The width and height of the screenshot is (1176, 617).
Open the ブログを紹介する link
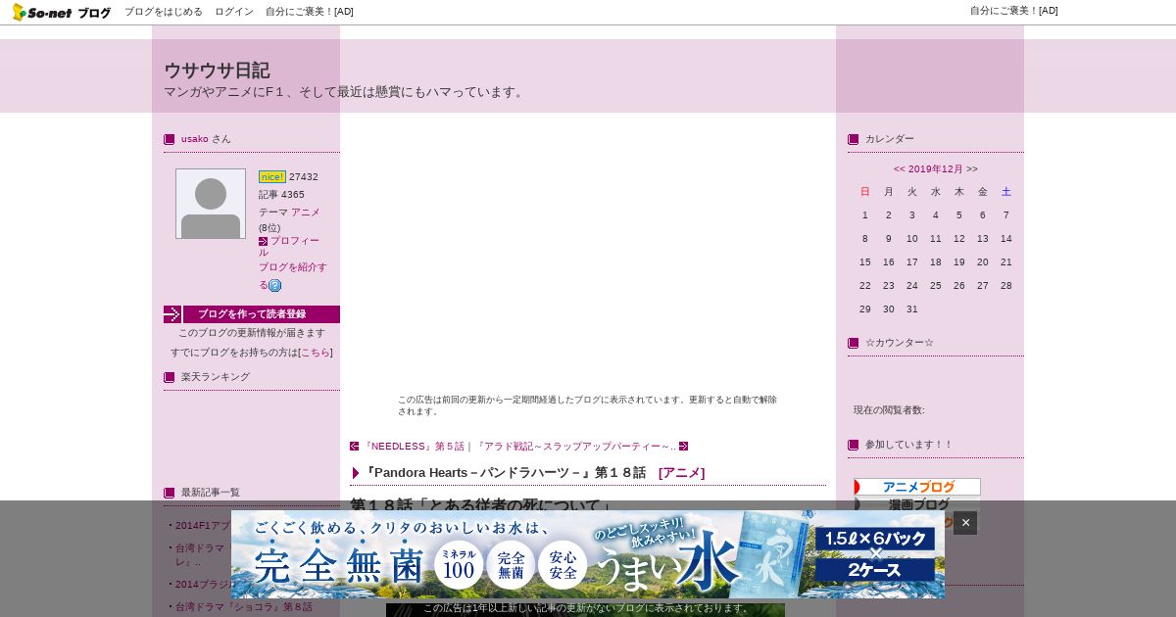293,275
